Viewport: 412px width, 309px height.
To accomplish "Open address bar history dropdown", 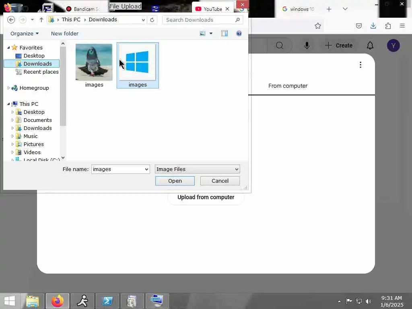I will [x=143, y=20].
